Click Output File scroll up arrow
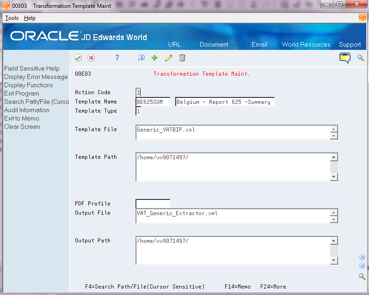Screen dimensions: 369x295 point(334,212)
